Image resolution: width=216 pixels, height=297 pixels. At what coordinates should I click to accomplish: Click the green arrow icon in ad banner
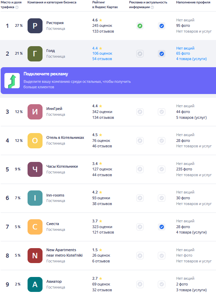click(x=12, y=81)
